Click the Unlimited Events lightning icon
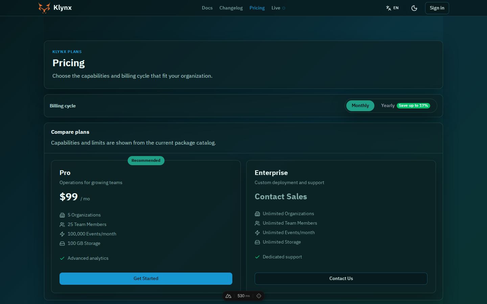Screen dimensions: 487x304 pyautogui.click(x=257, y=233)
